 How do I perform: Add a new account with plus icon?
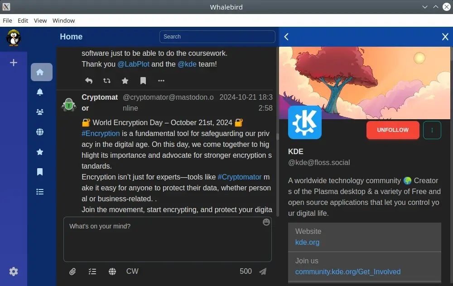(14, 63)
